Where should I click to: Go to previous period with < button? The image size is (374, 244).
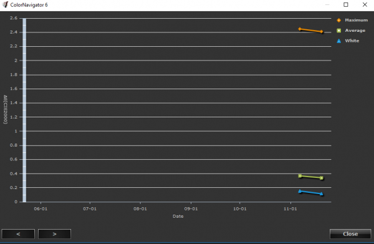tap(18, 234)
